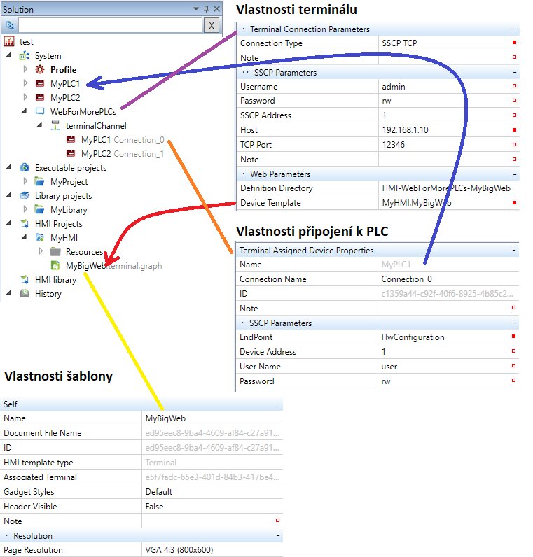Pin the Solution panel with pushpin icon
The width and height of the screenshot is (533, 557).
pyautogui.click(x=205, y=10)
